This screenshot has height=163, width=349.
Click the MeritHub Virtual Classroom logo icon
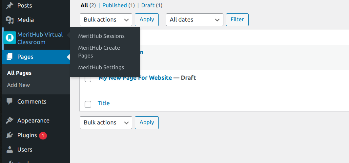tap(10, 38)
